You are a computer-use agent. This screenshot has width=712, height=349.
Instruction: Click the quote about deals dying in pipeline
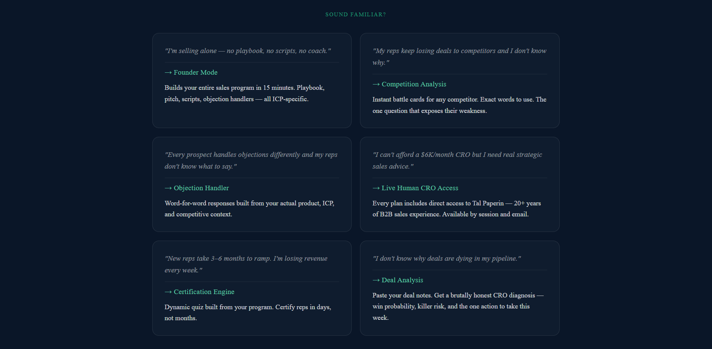click(446, 258)
